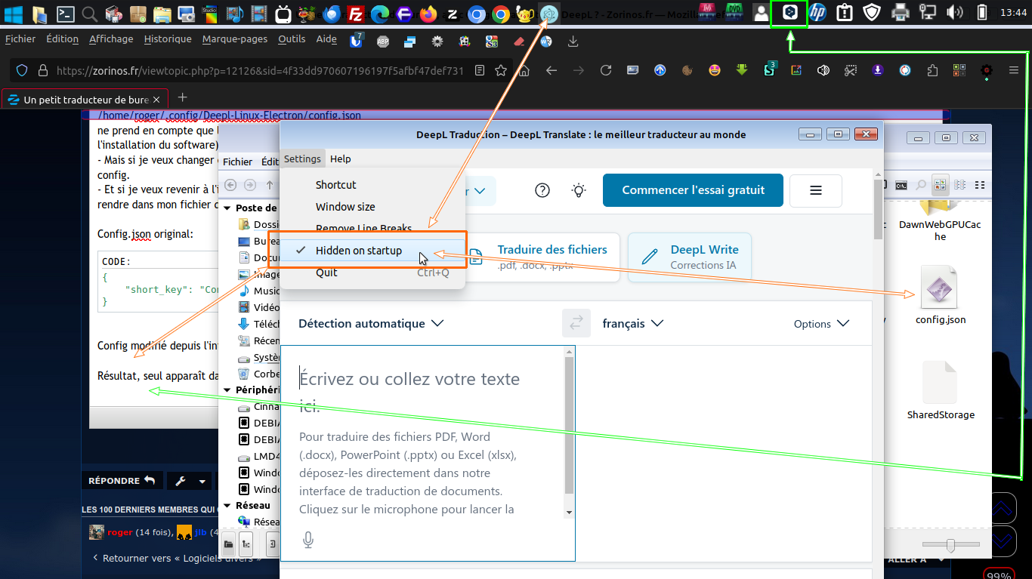Open the Help menu in DeepL
The width and height of the screenshot is (1032, 579).
click(341, 159)
